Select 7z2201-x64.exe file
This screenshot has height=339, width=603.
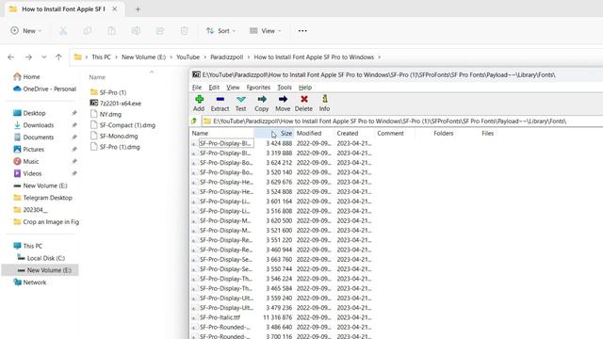pos(116,103)
